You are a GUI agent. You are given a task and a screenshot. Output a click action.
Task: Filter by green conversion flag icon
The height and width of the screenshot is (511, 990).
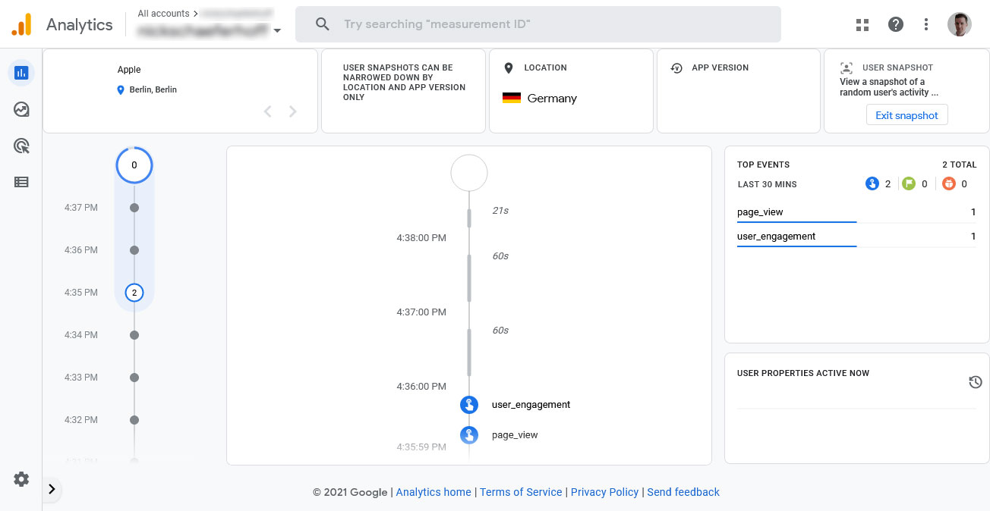tap(908, 183)
